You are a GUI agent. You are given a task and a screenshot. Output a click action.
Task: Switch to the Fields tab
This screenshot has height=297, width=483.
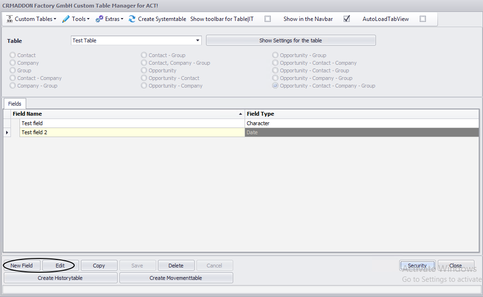pos(15,104)
